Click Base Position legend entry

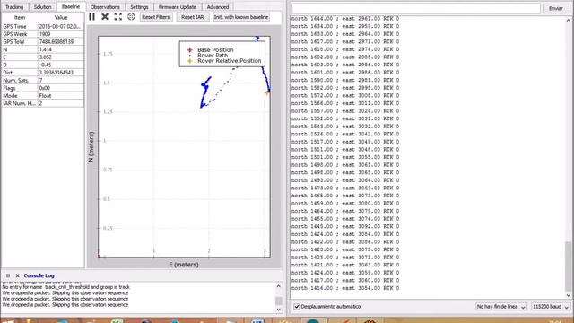tap(215, 50)
